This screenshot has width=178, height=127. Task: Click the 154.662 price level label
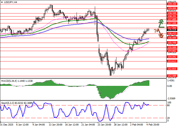[x=172, y=51]
